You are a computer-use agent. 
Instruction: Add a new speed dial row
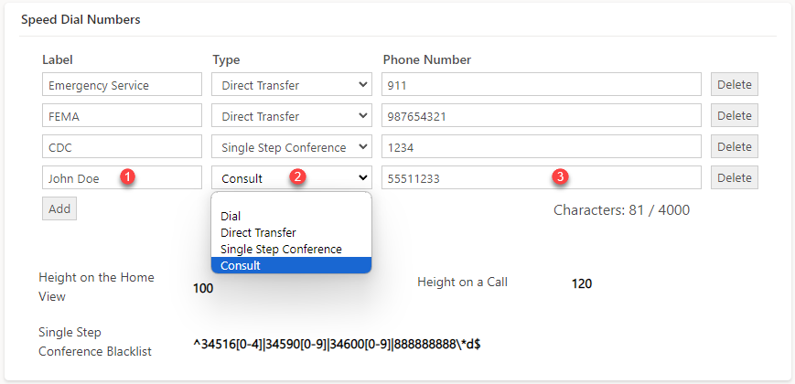click(59, 208)
